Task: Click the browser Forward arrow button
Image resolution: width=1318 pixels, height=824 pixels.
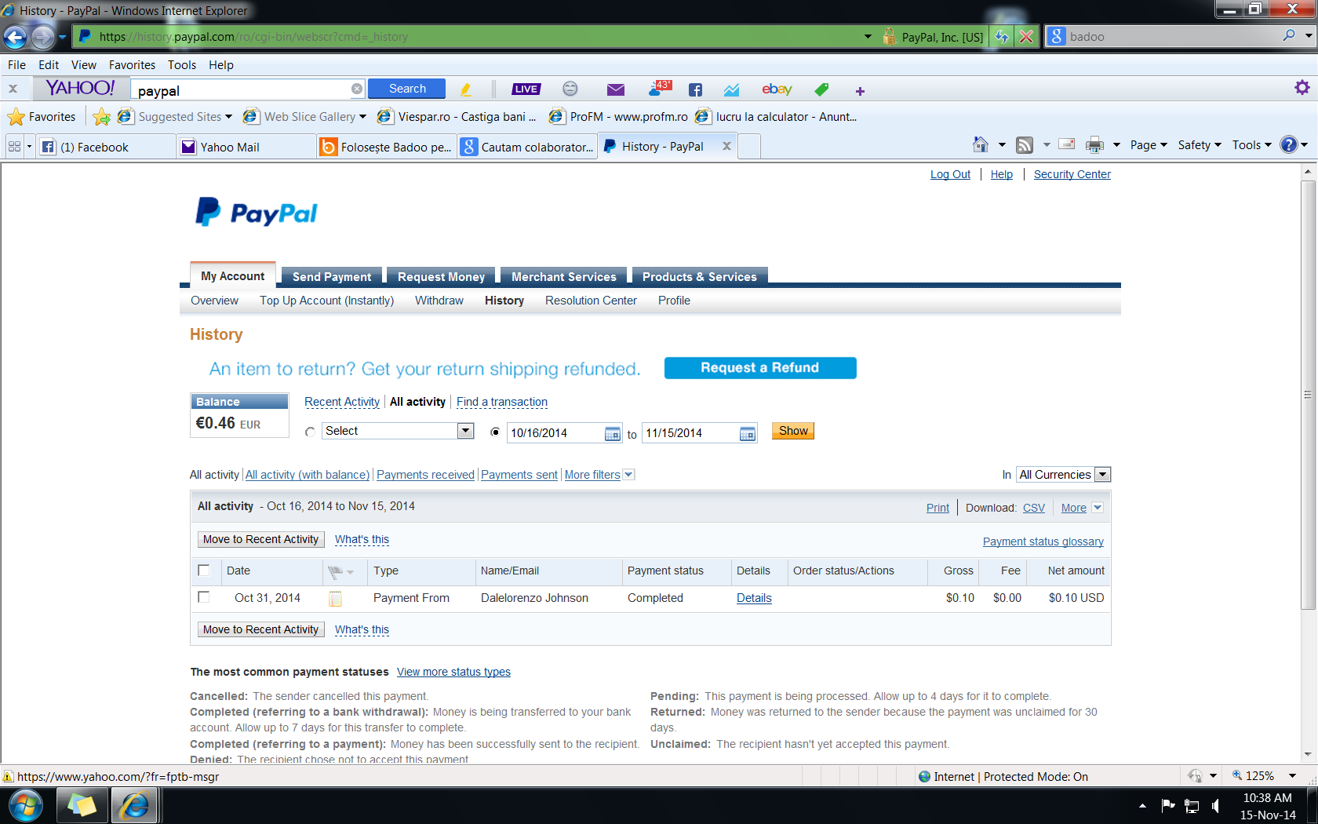Action: (43, 37)
